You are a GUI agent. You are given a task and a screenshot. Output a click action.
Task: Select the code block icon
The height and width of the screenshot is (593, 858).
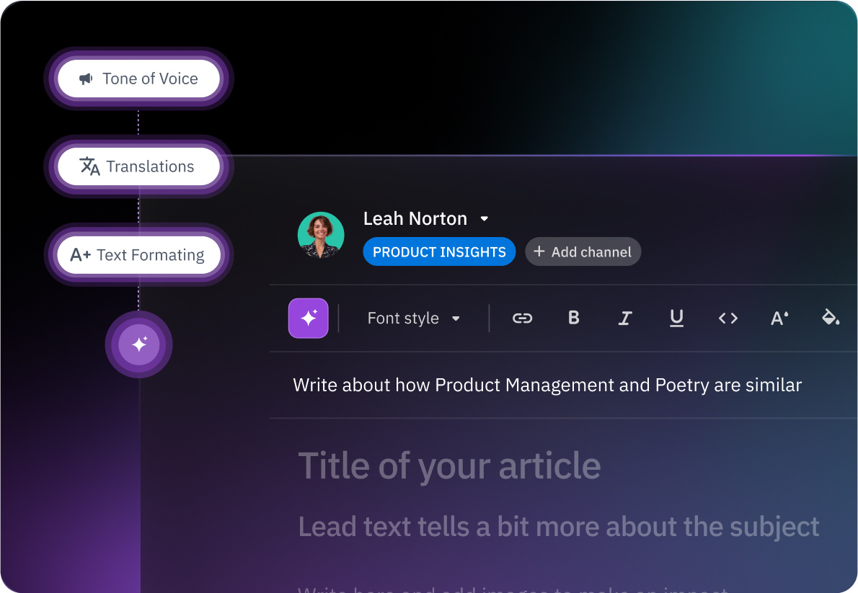[727, 318]
